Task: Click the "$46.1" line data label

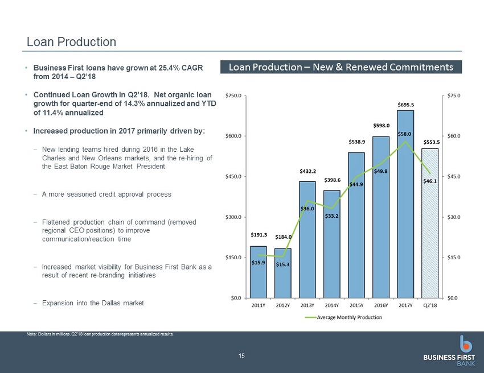Action: 430,181
